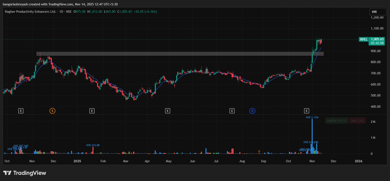Click the HVE 397.16K volume label
390x181 pixels.
(x=21, y=146)
